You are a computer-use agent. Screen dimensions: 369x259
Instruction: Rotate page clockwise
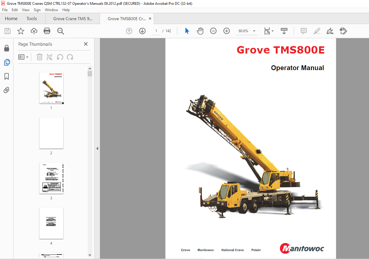tap(70, 57)
